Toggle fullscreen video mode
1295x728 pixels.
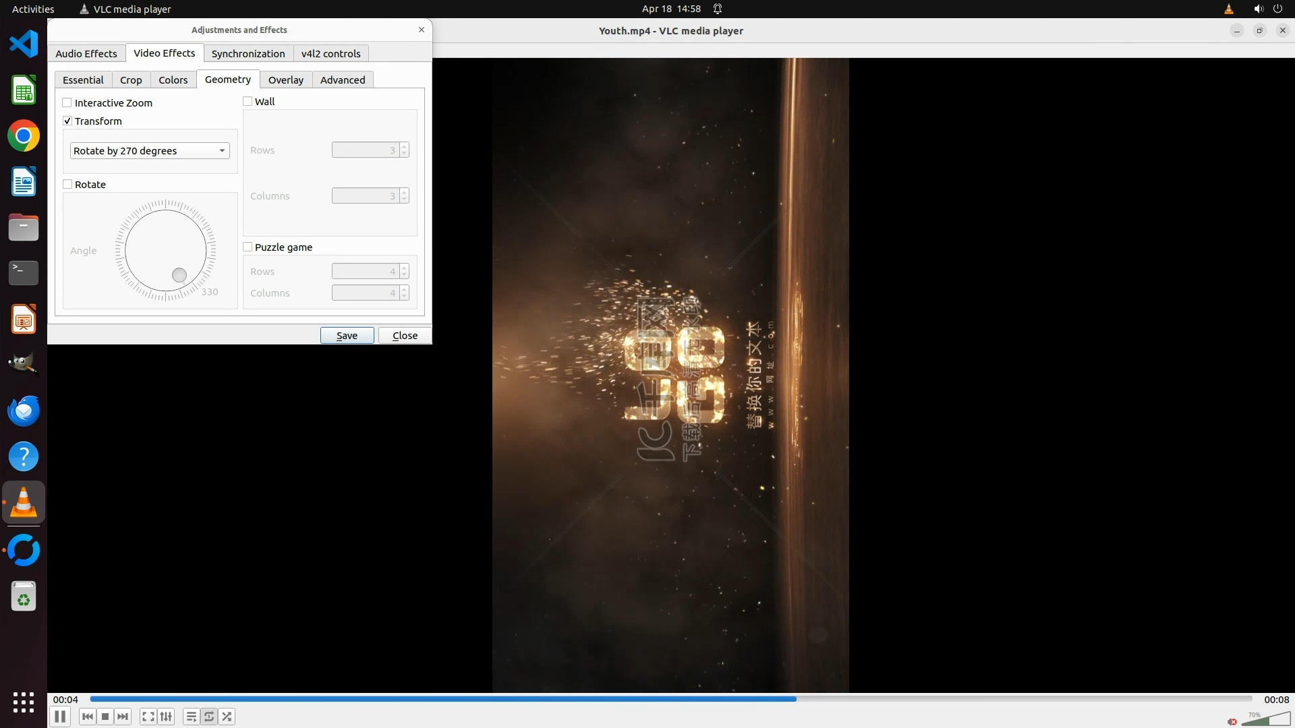148,717
